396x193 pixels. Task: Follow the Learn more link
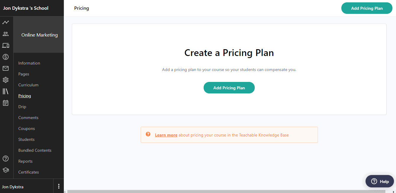166,135
